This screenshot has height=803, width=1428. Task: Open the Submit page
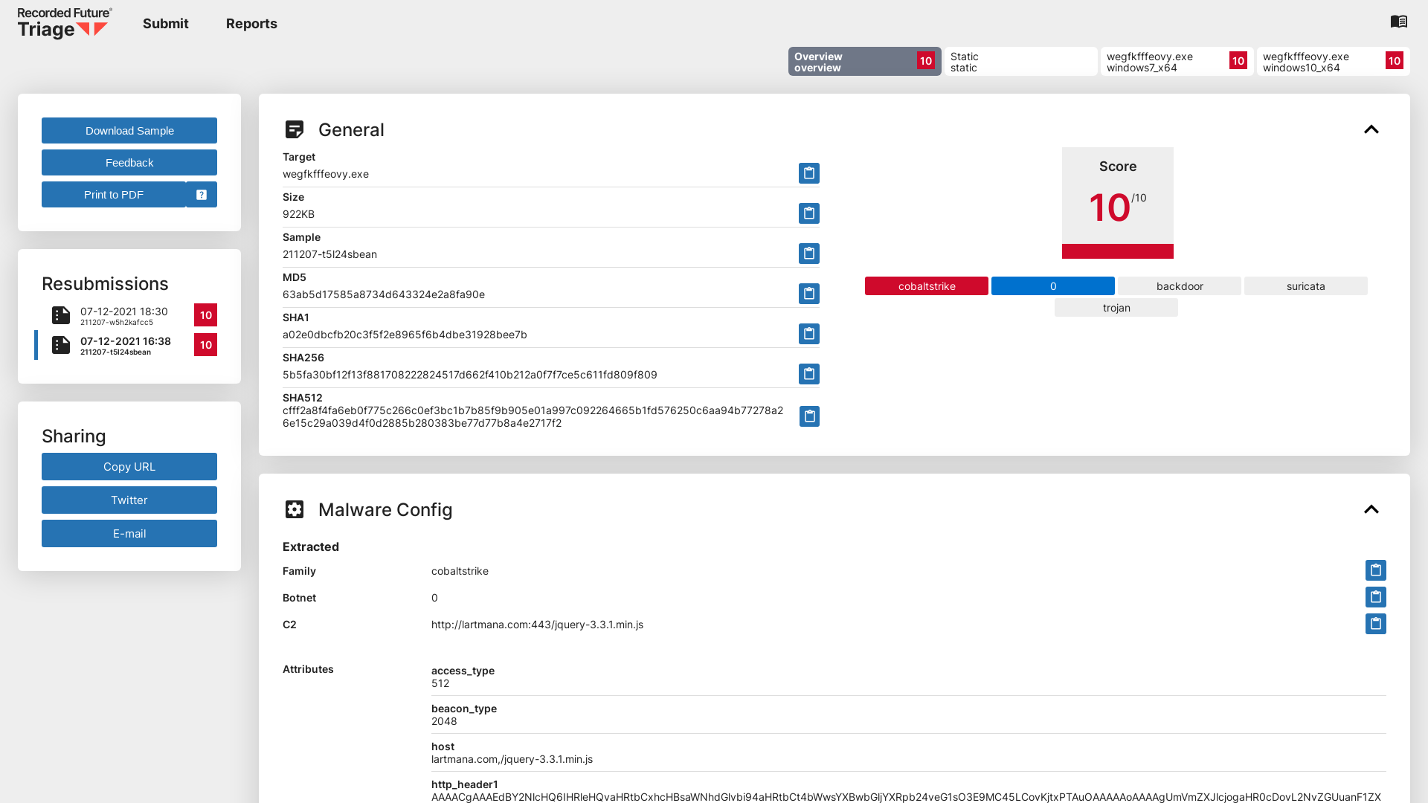[166, 24]
